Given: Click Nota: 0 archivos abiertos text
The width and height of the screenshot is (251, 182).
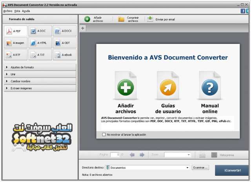Looking at the screenshot, I should click(x=97, y=175).
